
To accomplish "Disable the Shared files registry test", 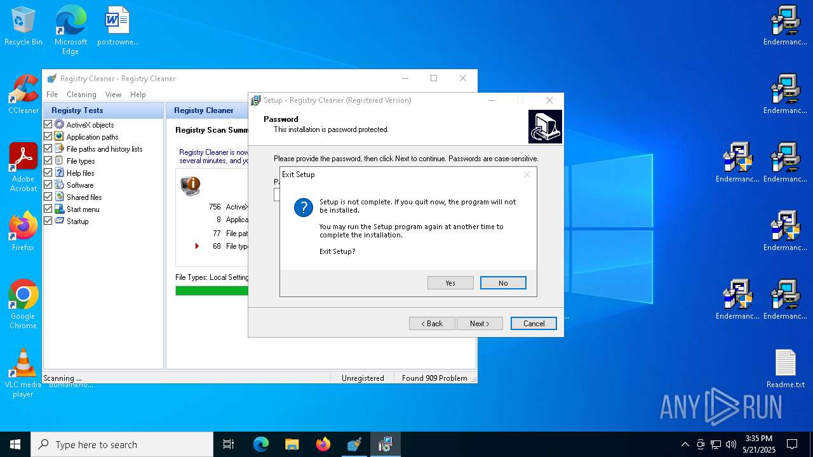I will pyautogui.click(x=48, y=197).
